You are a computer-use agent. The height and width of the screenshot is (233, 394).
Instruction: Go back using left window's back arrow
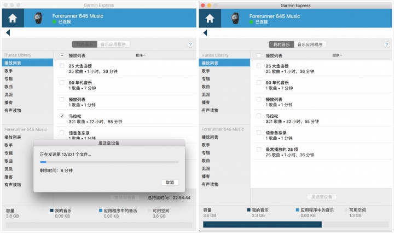point(8,32)
